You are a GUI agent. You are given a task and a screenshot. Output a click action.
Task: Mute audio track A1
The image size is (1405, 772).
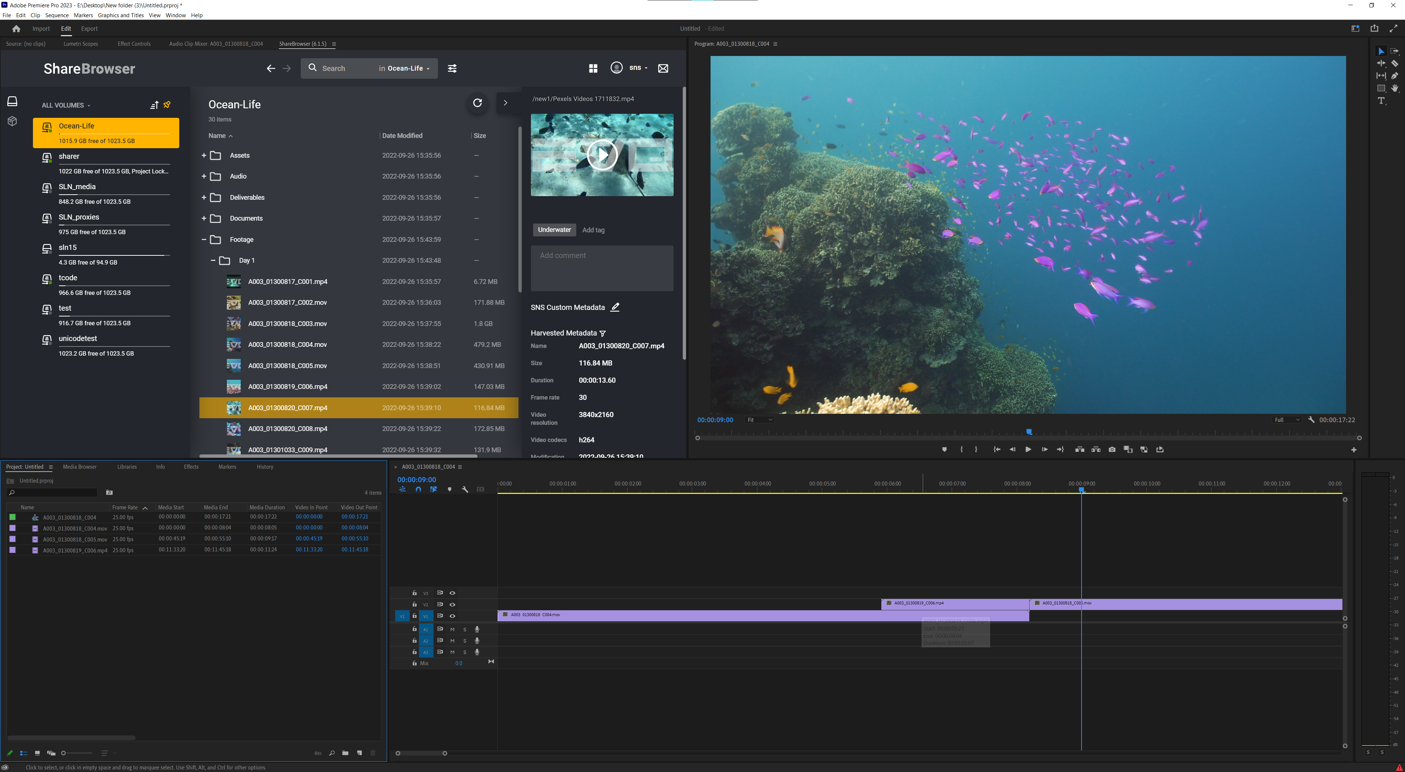pos(452,630)
